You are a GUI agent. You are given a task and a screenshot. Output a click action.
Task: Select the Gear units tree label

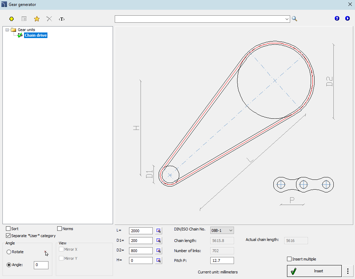27,30
